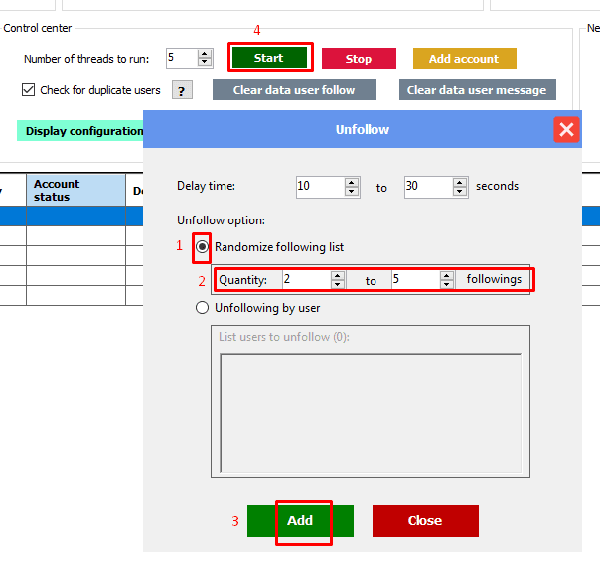Open the question mark help button
Viewport: 600px width, 584px height.
(x=182, y=91)
